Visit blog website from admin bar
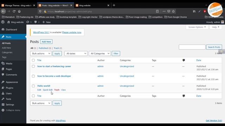The width and height of the screenshot is (225, 126). (15, 22)
